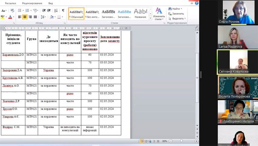The width and height of the screenshot is (258, 146).
Task: Open the Абзац dialog launcher
Action: [65, 23]
